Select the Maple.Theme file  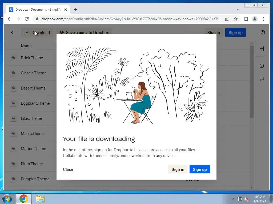(x=33, y=134)
